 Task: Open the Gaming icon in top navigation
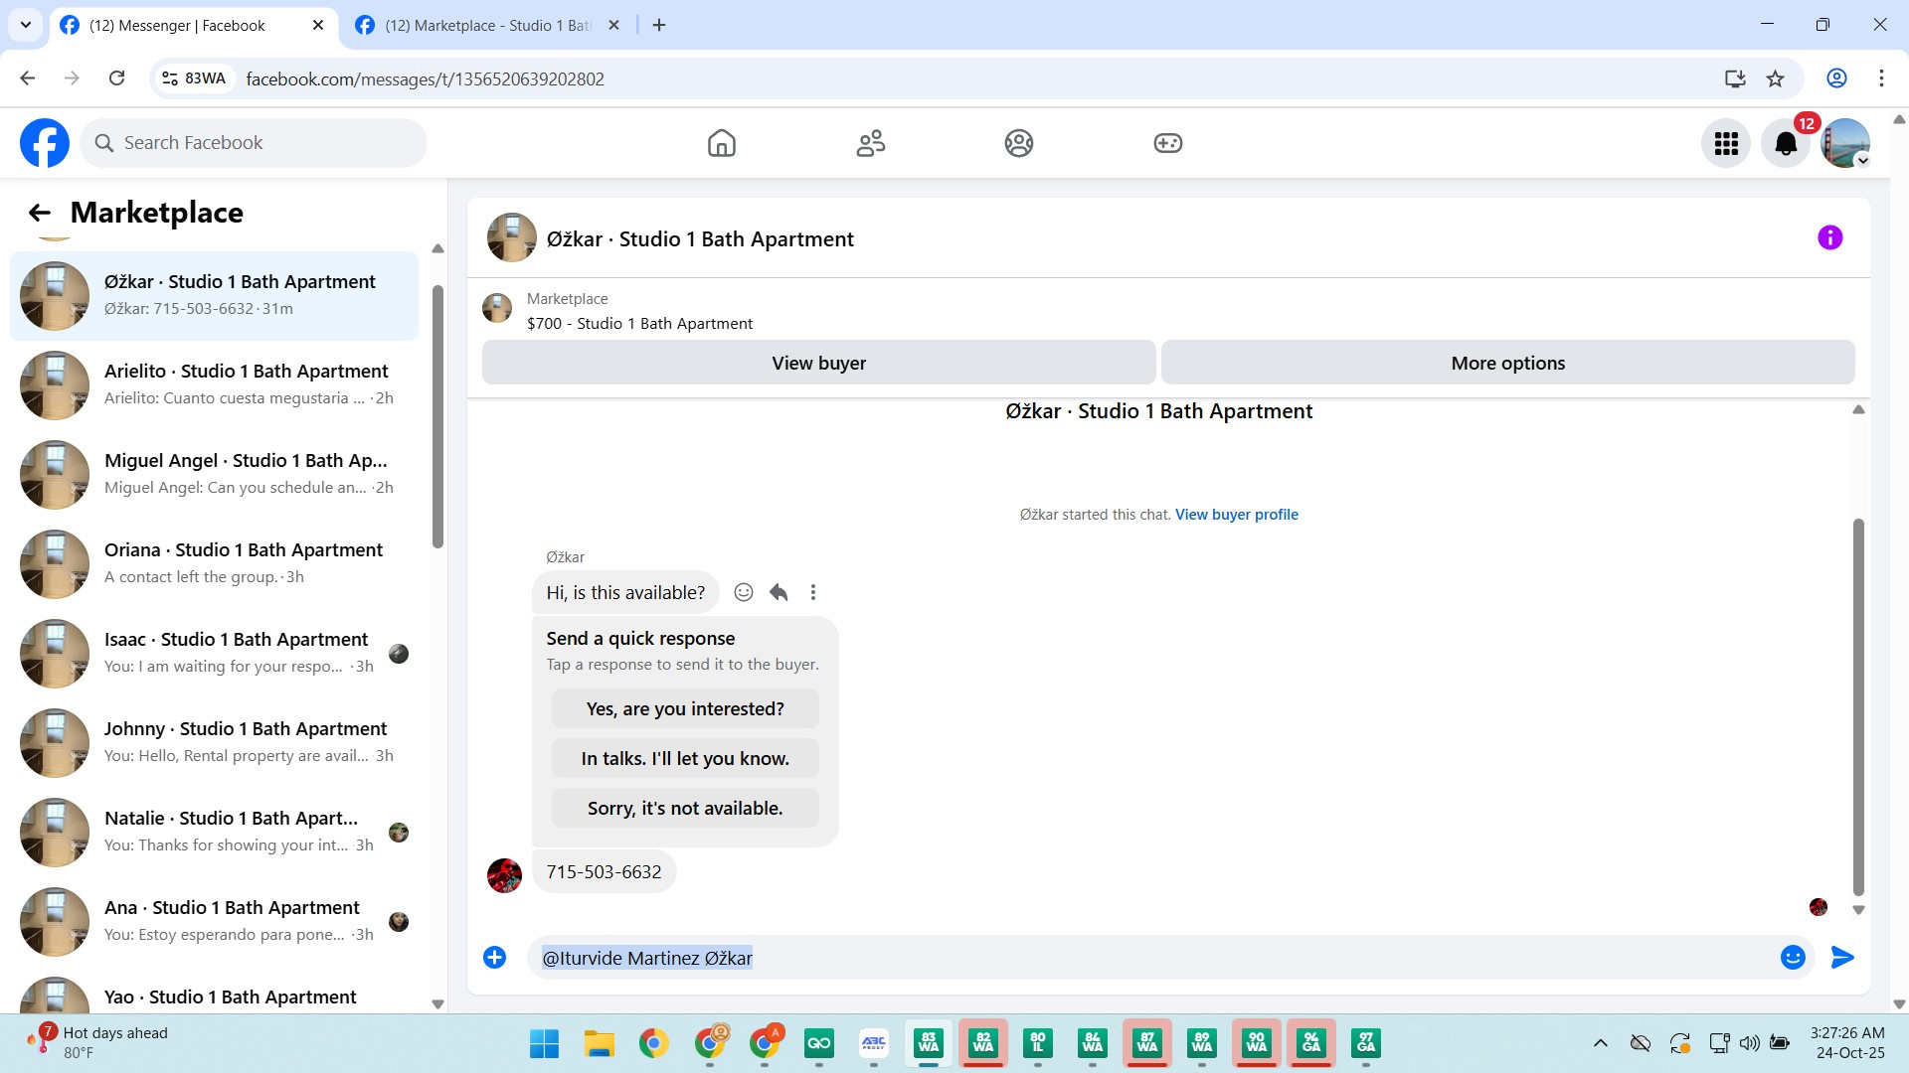pos(1168,143)
